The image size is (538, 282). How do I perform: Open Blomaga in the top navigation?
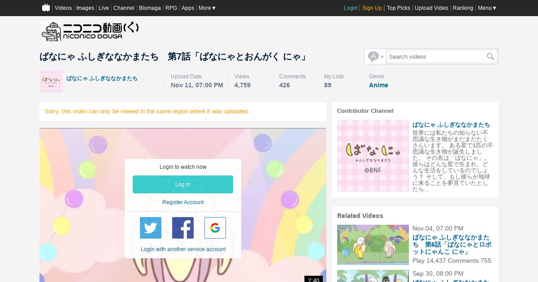click(x=150, y=8)
